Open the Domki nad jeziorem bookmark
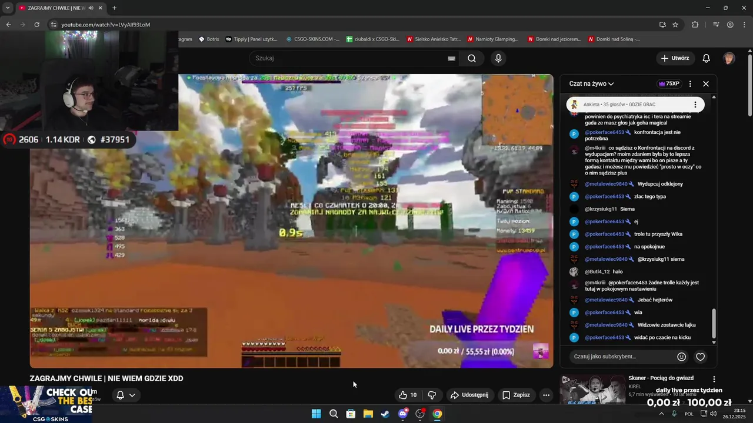753x423 pixels. [x=554, y=39]
